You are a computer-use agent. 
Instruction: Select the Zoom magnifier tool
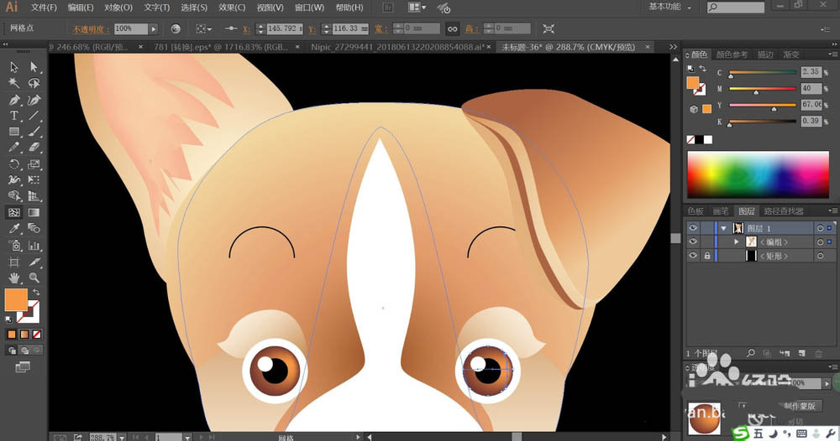coord(34,278)
